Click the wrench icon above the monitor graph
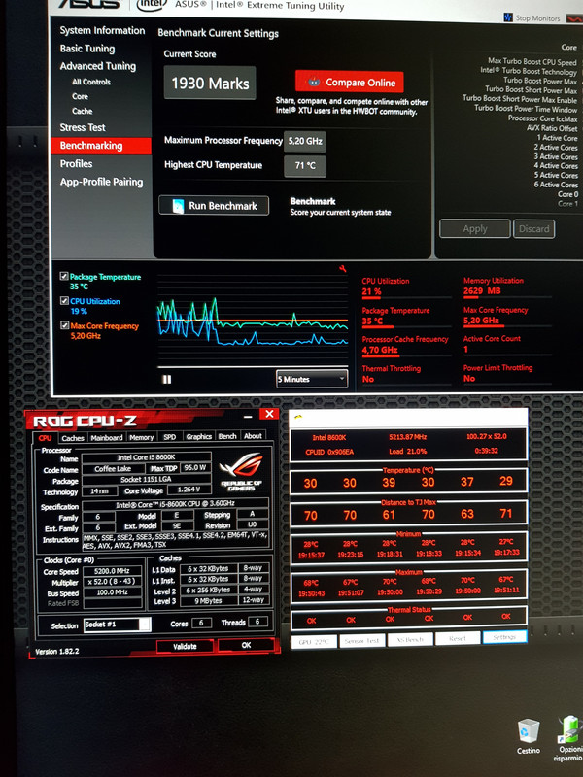Screen dimensions: 583x777 pos(343,269)
